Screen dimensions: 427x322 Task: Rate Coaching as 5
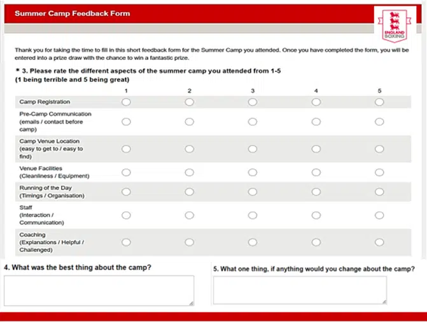pyautogui.click(x=379, y=242)
